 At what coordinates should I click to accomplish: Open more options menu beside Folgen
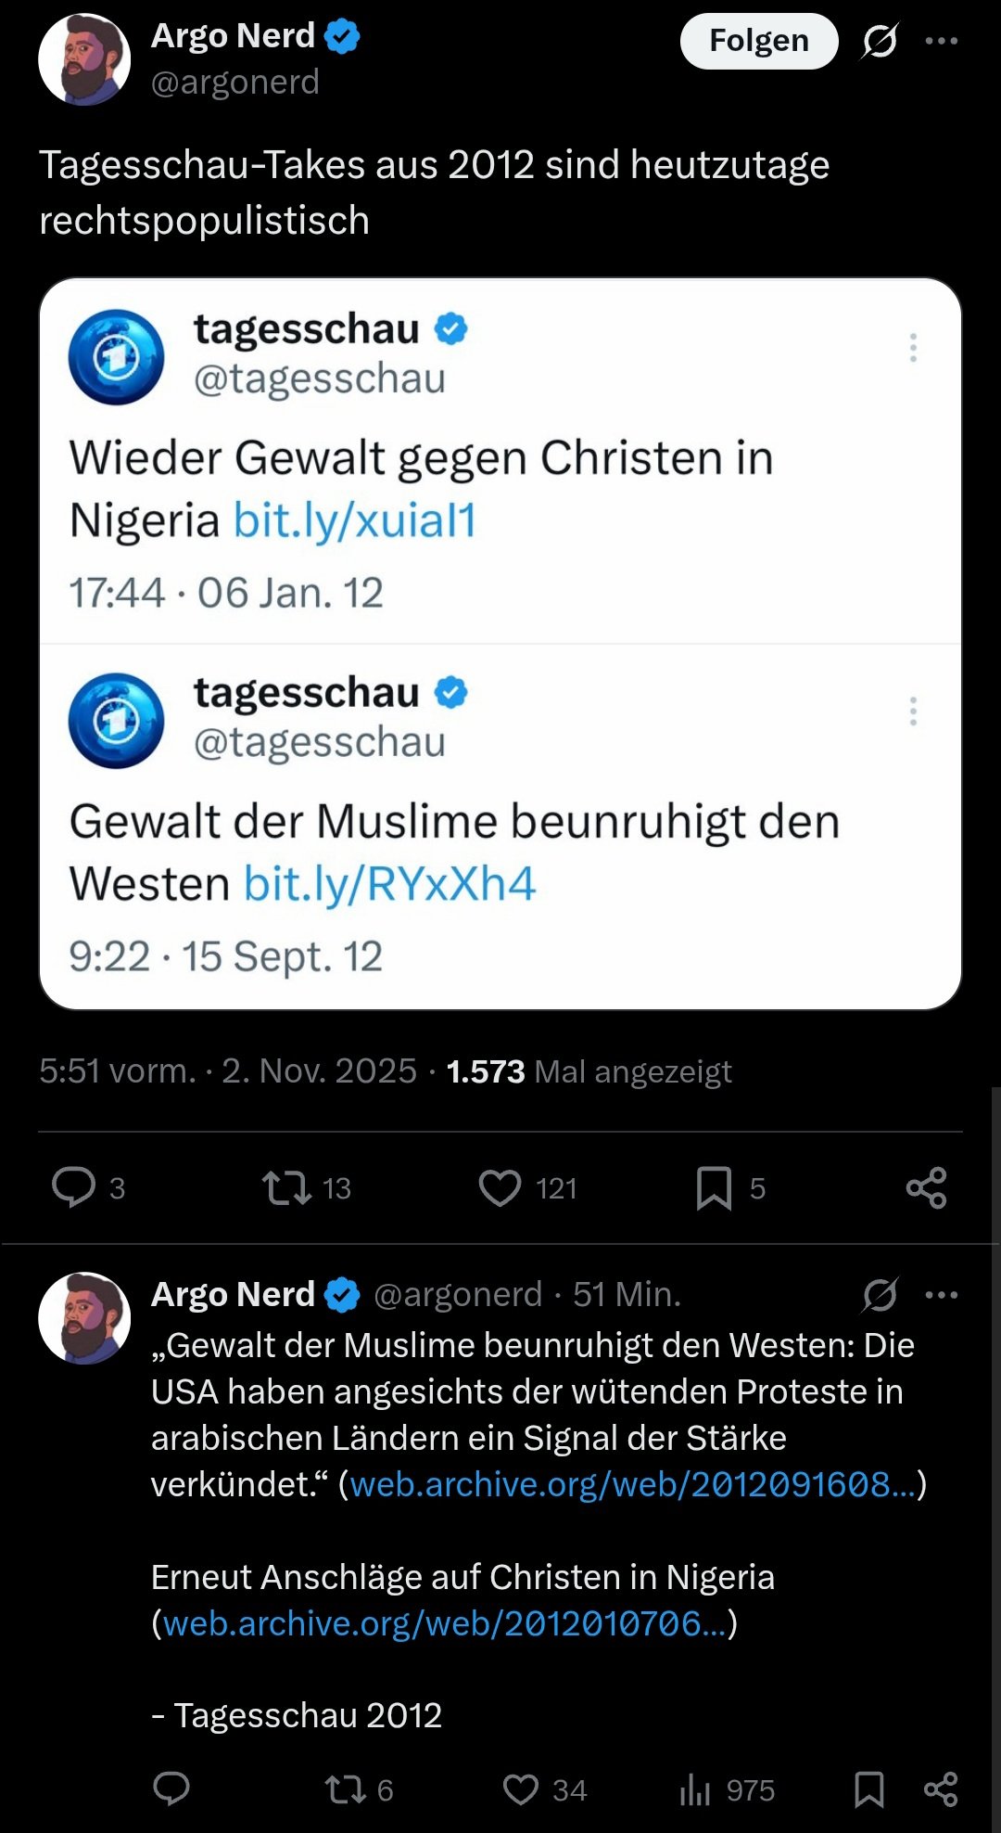coord(942,41)
